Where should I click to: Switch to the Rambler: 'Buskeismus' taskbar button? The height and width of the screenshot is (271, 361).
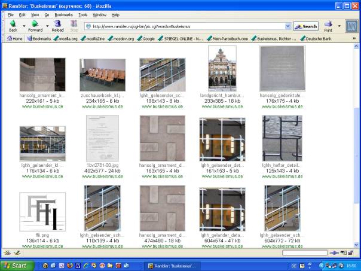point(172,266)
